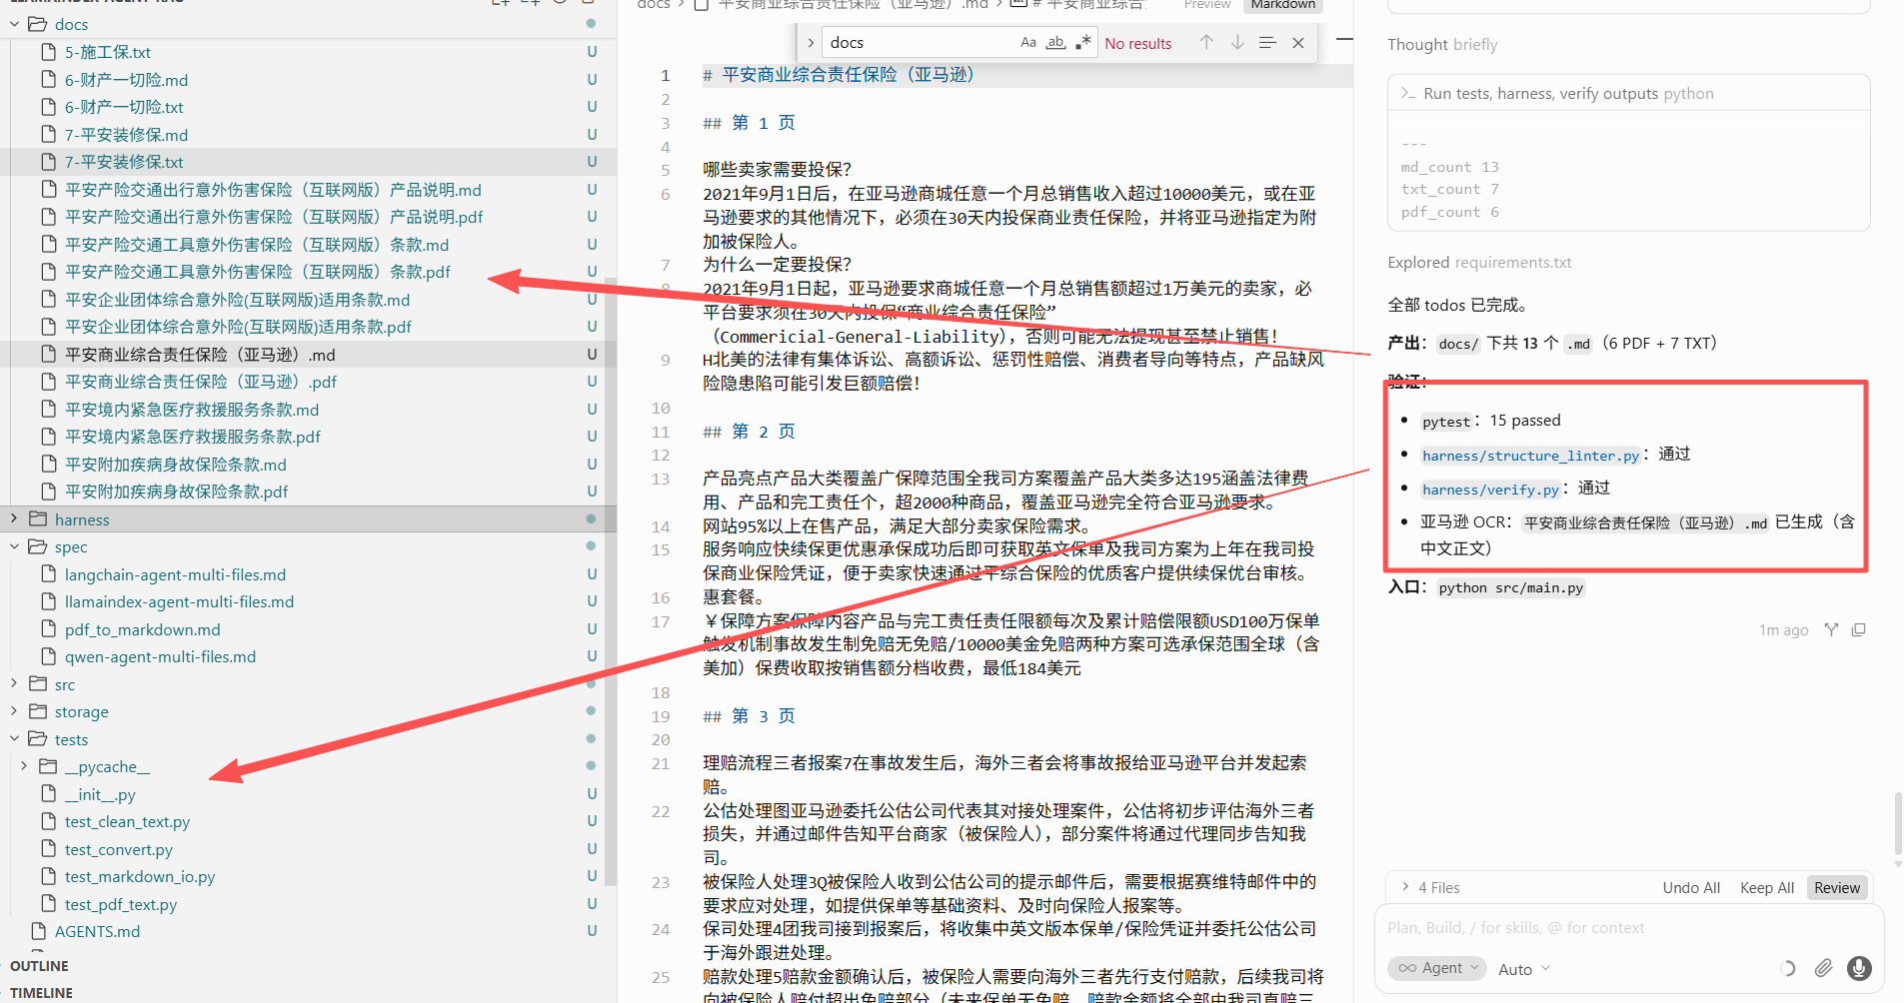Switch to the Markdown tab

(1283, 5)
